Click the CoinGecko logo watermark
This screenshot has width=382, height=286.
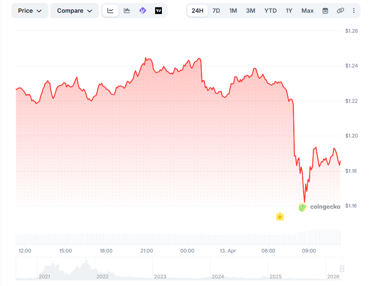[x=320, y=207]
